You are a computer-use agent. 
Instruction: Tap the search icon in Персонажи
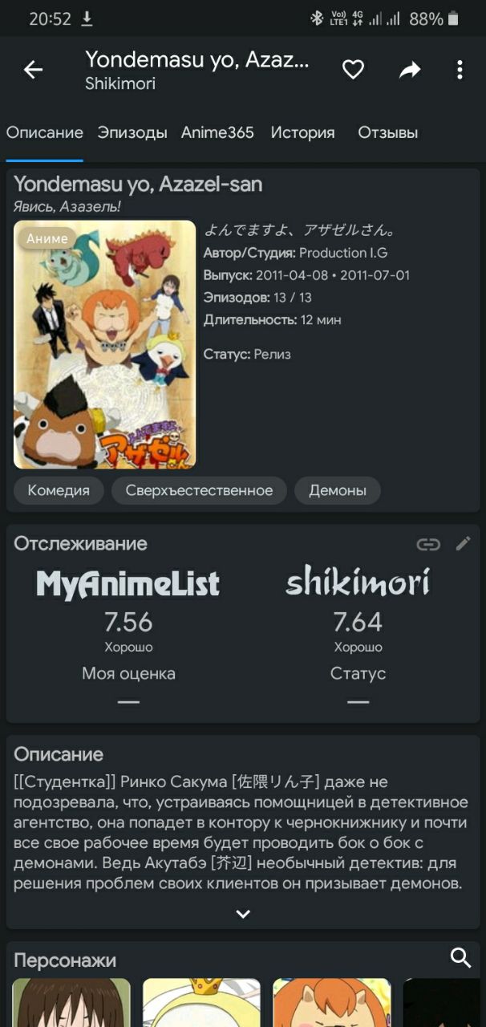[x=460, y=957]
